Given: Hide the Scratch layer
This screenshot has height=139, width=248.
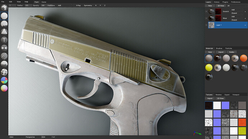Looking at the screenshot, I should [x=206, y=11].
